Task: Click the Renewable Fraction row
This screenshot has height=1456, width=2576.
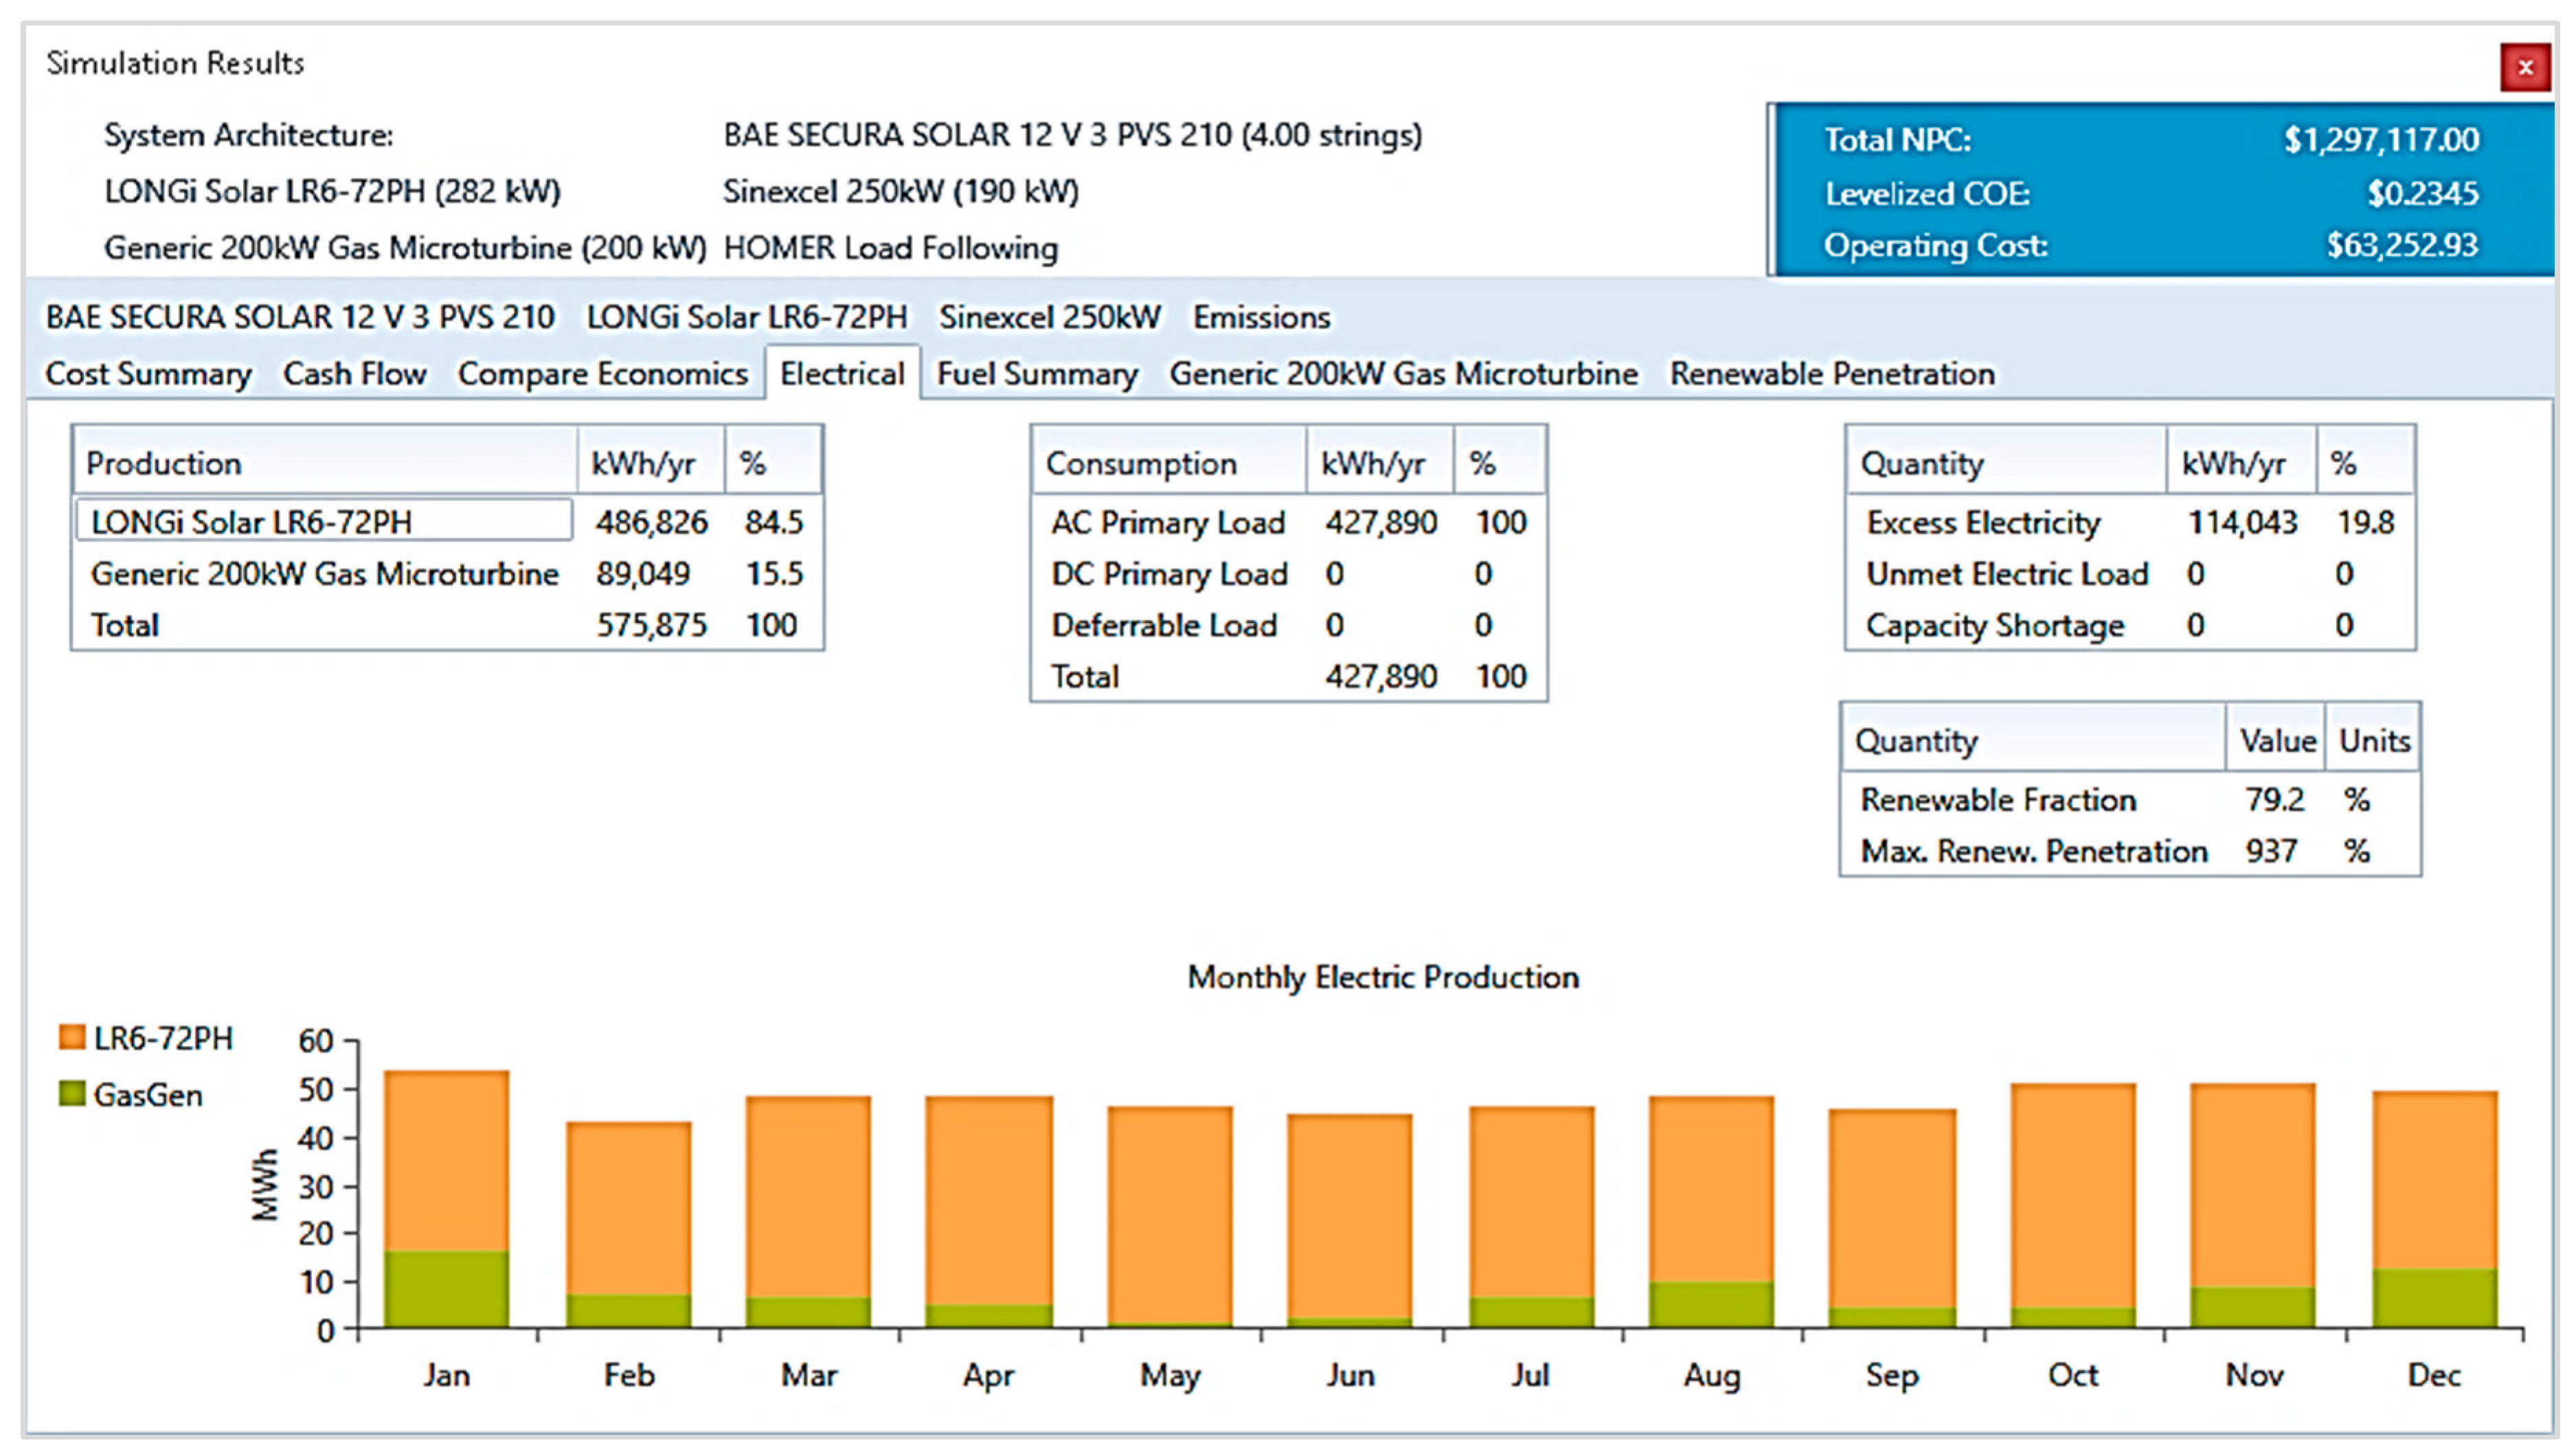Action: pyautogui.click(x=1997, y=799)
